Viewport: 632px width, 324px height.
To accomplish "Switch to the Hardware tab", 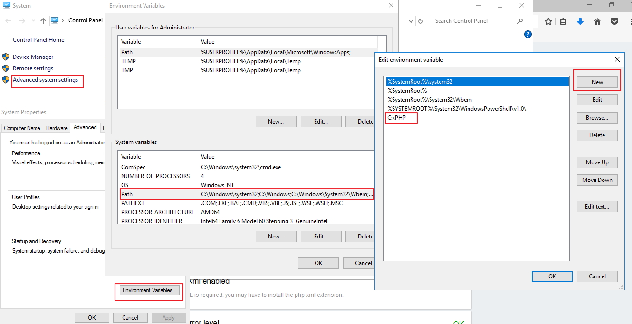I will (x=57, y=128).
